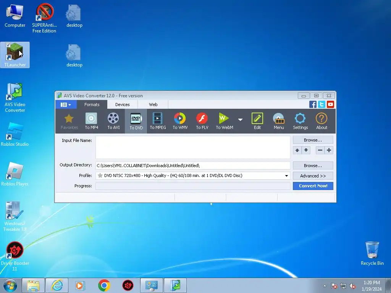
Task: Open the main menu dropdown button
Action: click(66, 105)
